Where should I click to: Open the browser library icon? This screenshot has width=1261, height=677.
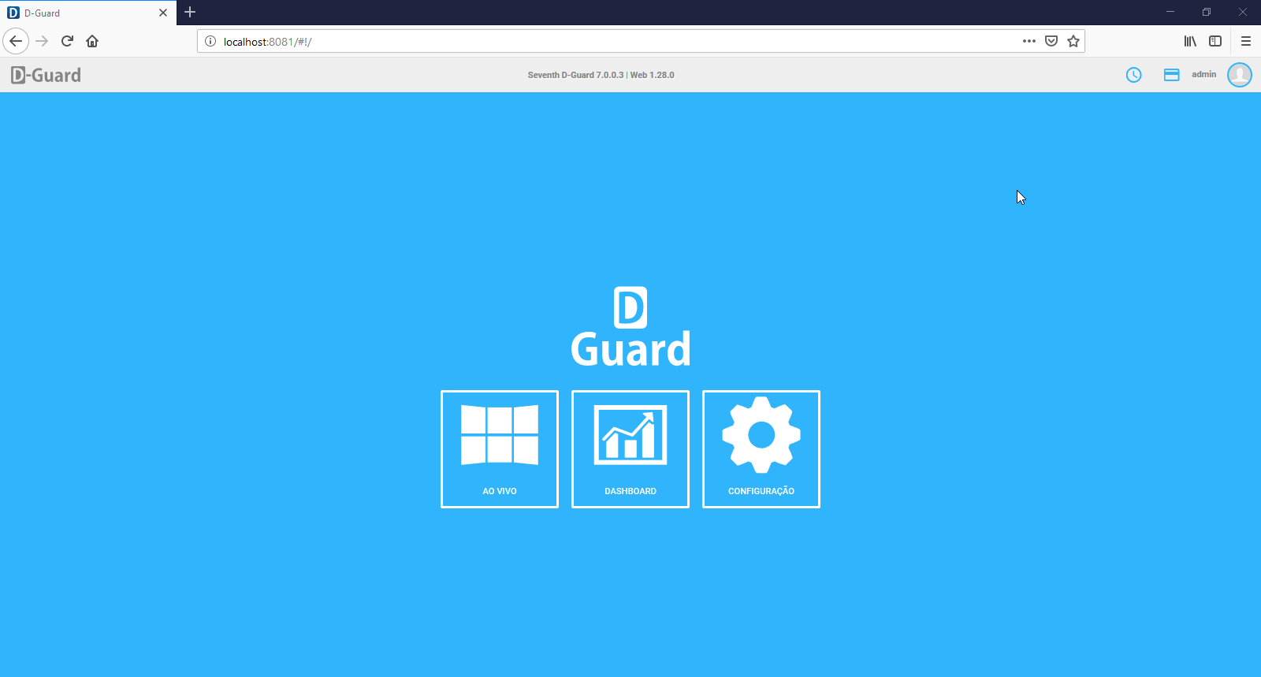tap(1190, 41)
